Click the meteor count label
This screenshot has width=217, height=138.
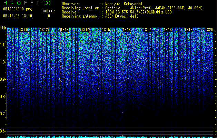(49, 11)
